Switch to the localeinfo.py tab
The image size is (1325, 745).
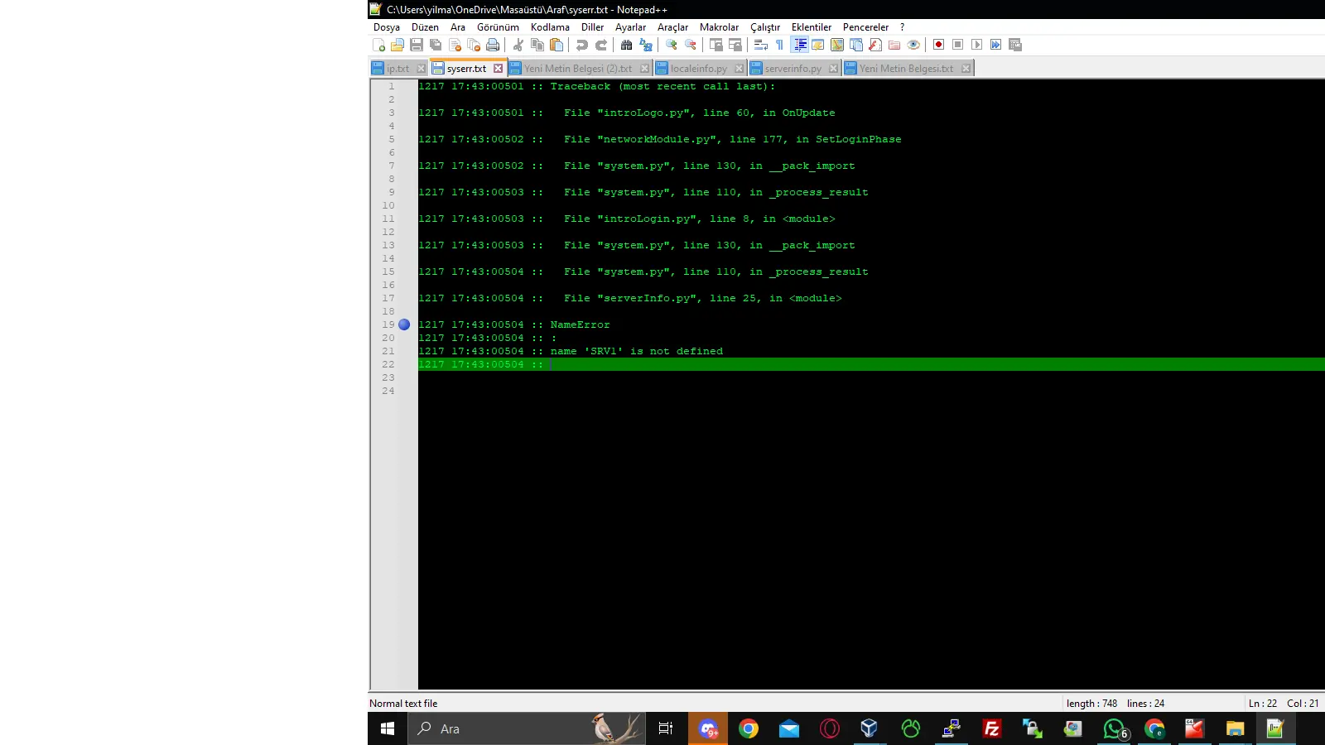pos(698,69)
